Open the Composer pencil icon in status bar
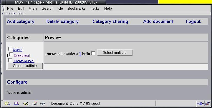 coord(26,104)
